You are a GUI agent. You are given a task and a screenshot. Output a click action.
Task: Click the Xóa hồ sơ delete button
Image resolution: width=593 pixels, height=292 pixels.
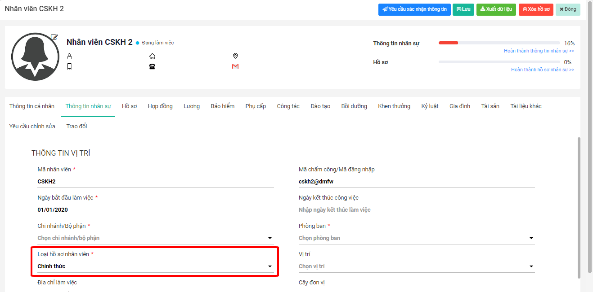coord(536,9)
